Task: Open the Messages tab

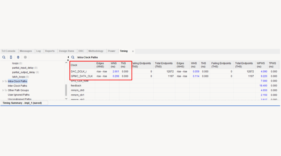Action: pos(26,51)
